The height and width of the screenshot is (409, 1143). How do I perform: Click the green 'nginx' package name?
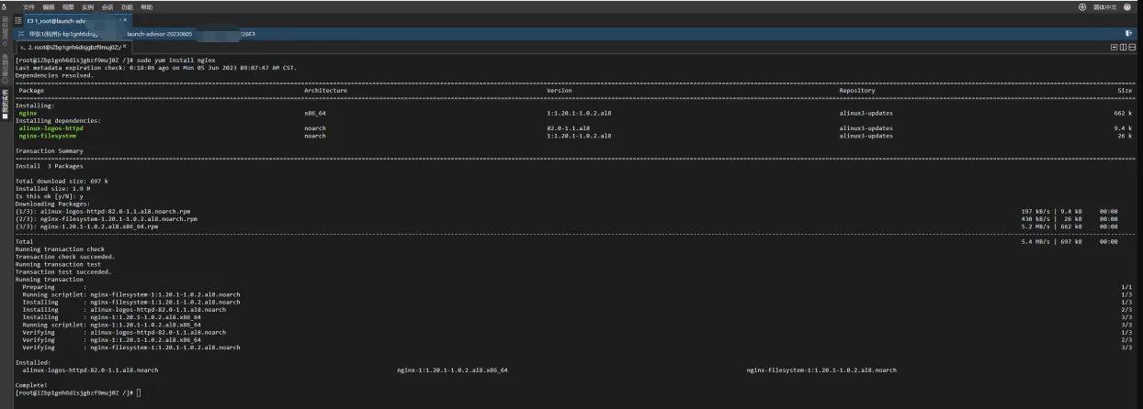tap(28, 113)
